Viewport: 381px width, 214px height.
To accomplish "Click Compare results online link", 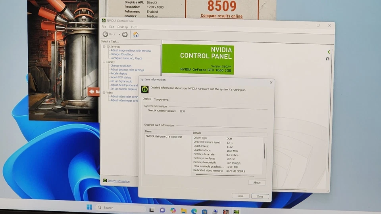I will (221, 16).
